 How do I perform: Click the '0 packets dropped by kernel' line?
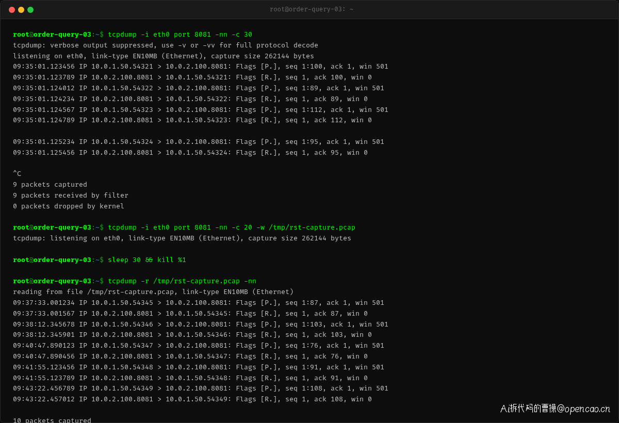pos(69,206)
